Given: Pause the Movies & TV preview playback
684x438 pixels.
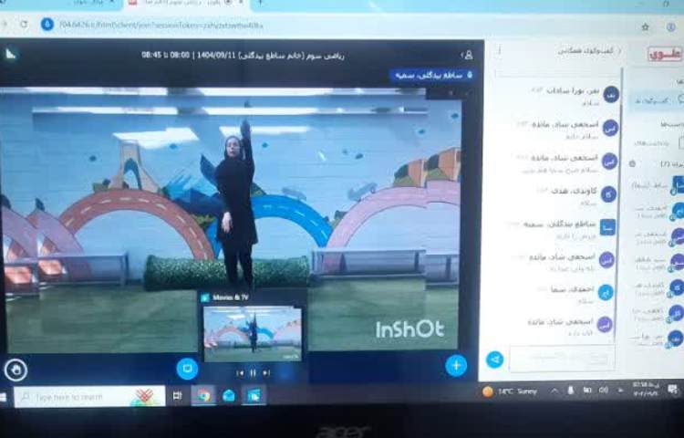Looking at the screenshot, I should pyautogui.click(x=253, y=373).
